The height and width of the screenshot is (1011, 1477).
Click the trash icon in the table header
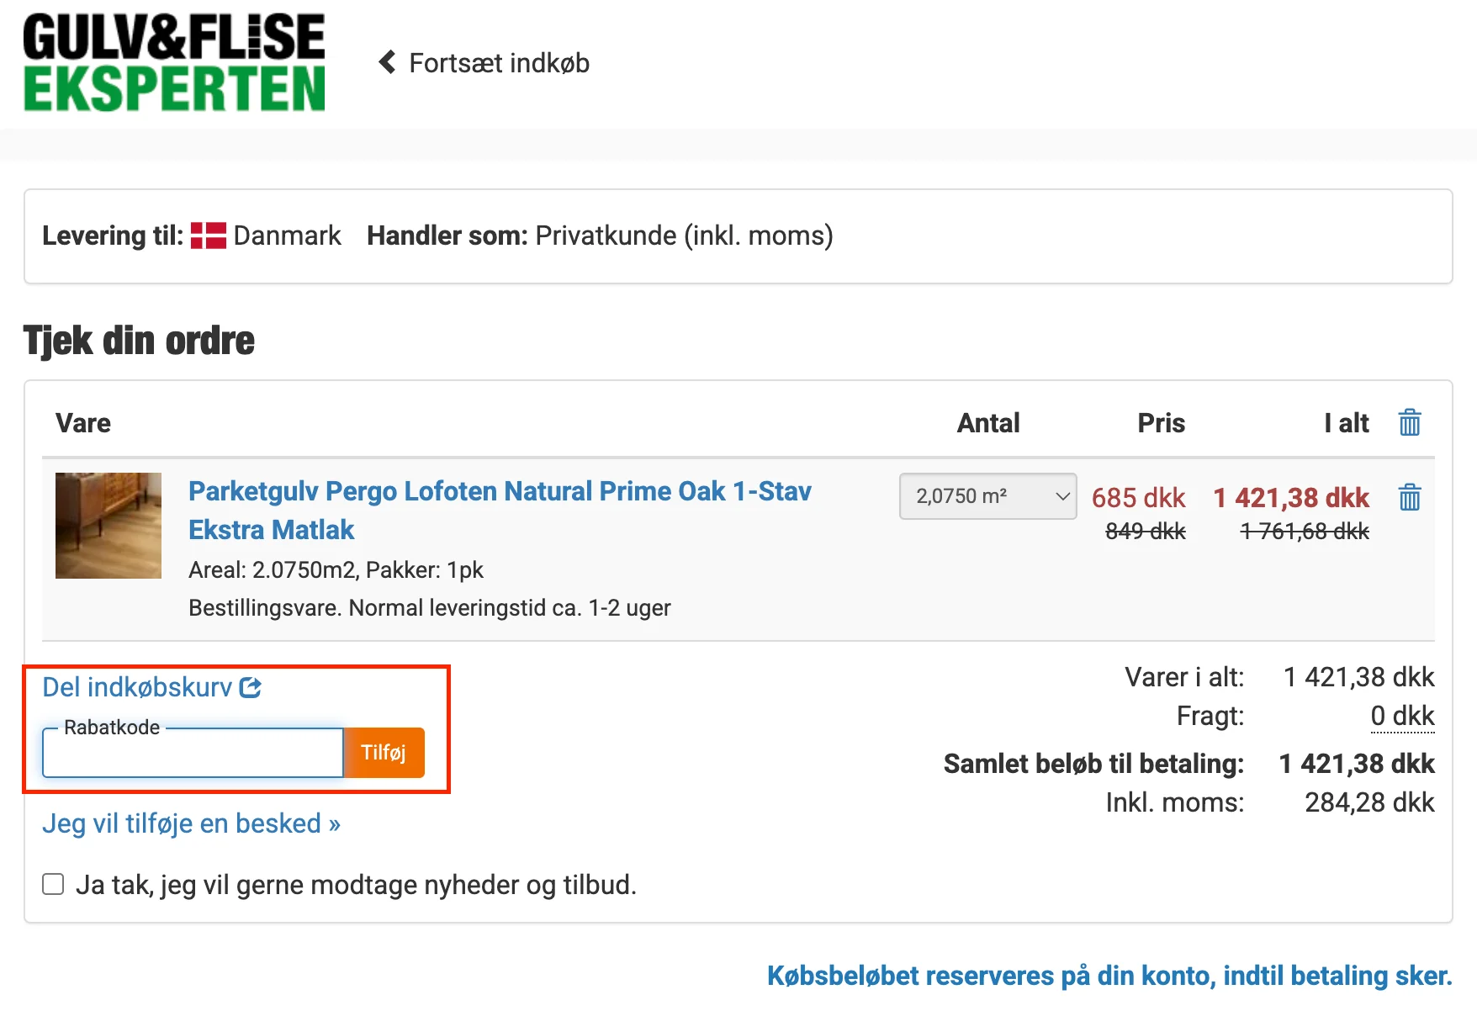[x=1409, y=423]
